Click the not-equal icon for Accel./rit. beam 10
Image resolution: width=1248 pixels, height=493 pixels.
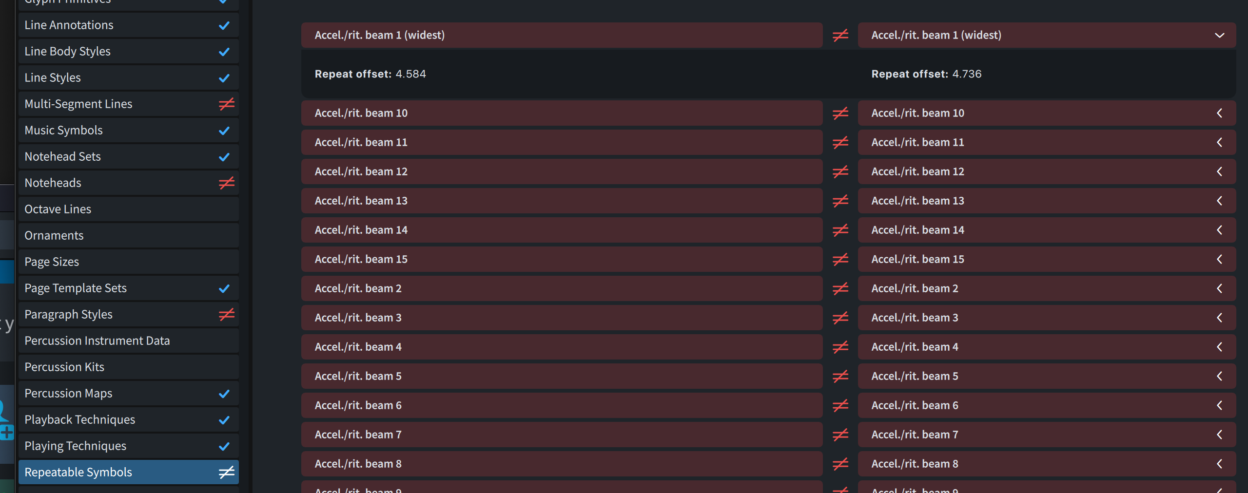click(x=840, y=113)
